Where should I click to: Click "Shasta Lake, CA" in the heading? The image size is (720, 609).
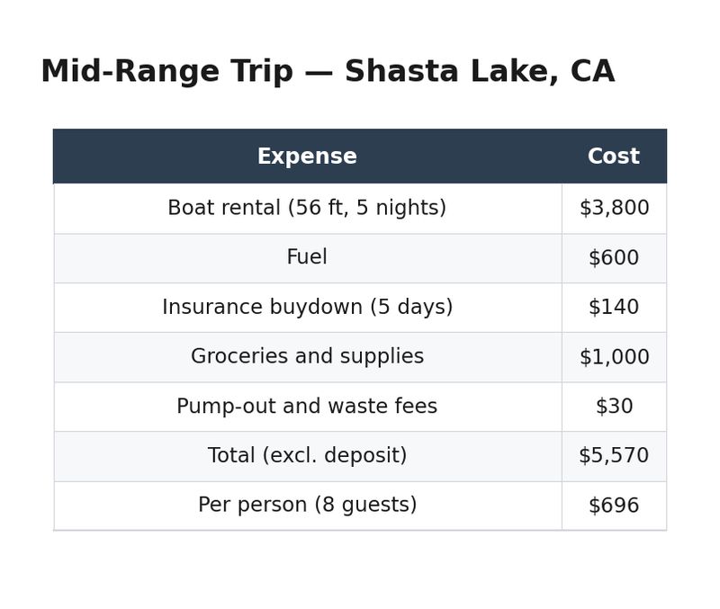[x=480, y=72]
